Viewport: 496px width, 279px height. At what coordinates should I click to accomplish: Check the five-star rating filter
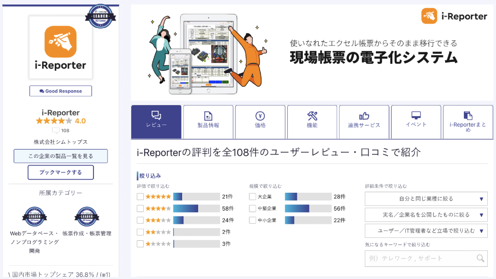(x=140, y=197)
